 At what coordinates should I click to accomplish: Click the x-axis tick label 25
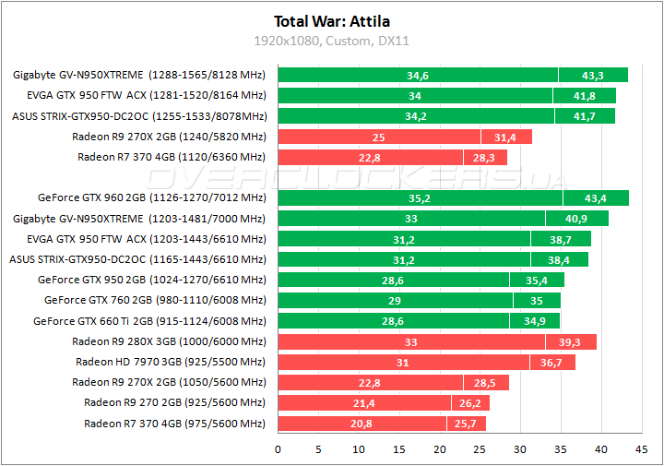pyautogui.click(x=480, y=449)
